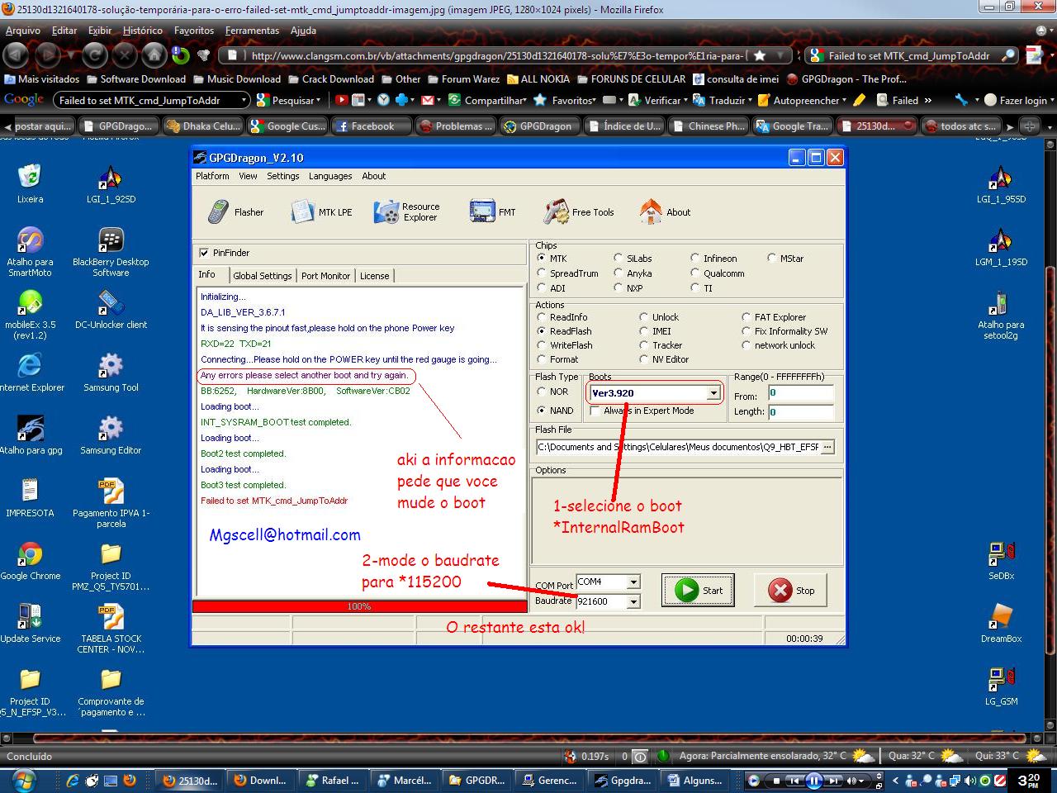Viewport: 1057px width, 793px height.
Task: Click the Stop button
Action: point(791,591)
